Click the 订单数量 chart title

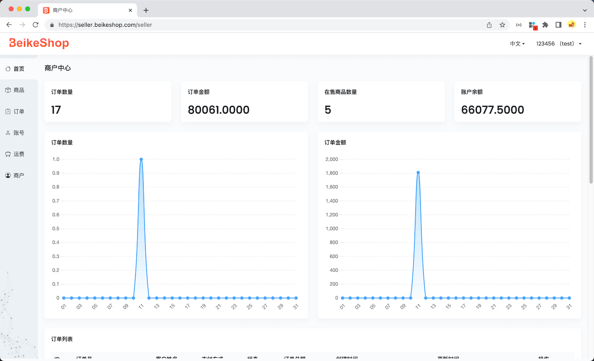click(x=62, y=143)
